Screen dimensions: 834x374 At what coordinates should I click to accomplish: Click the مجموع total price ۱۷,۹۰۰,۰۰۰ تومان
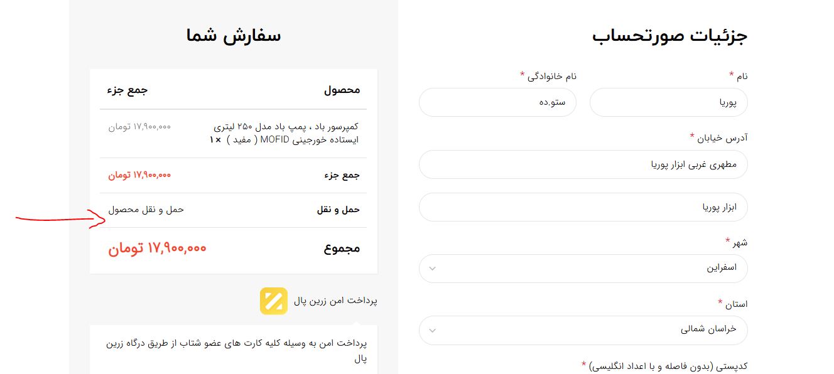(157, 248)
